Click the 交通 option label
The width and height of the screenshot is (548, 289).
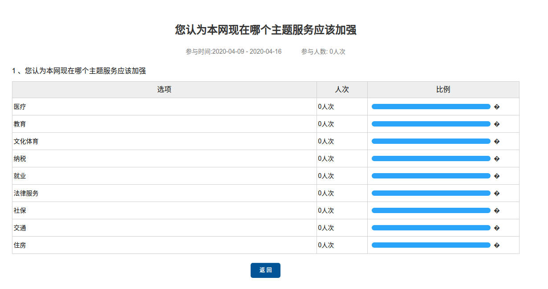[x=20, y=228]
